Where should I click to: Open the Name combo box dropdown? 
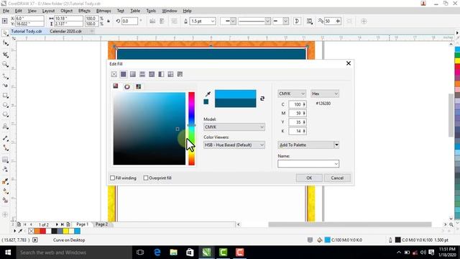336,164
